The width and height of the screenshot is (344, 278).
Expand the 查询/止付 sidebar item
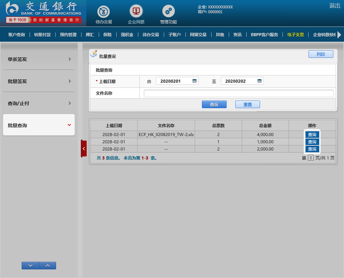click(39, 103)
